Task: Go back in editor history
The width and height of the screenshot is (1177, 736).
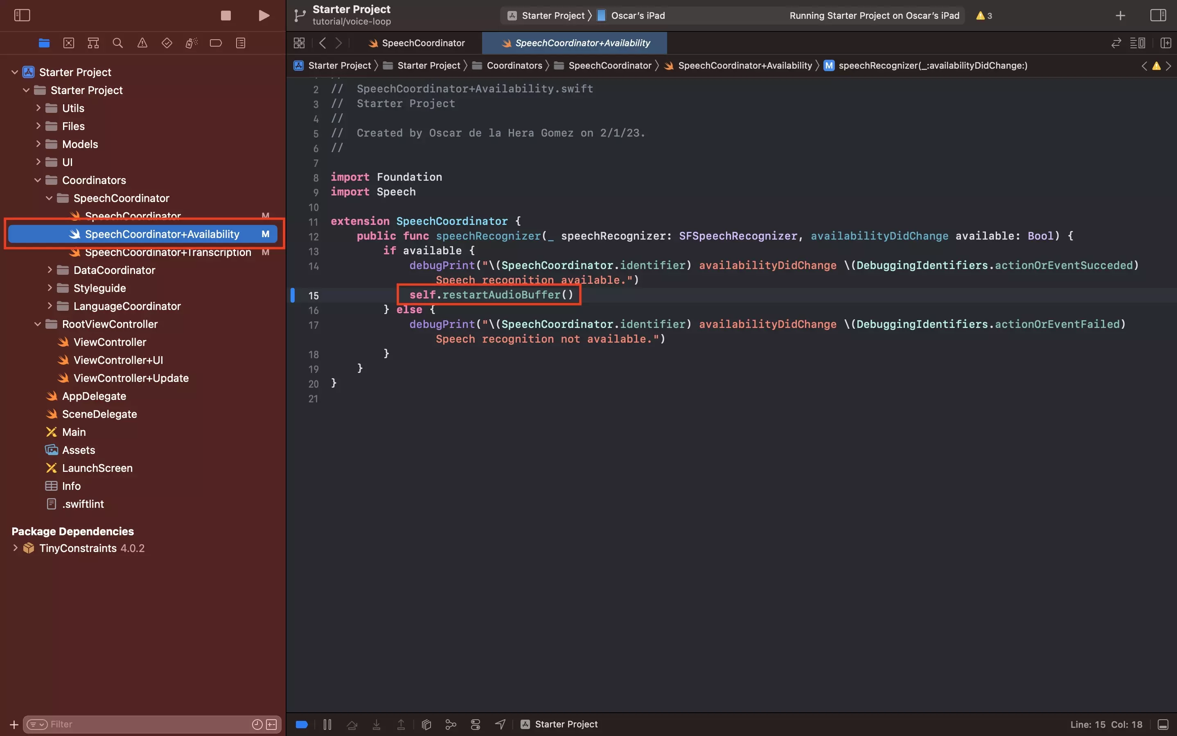Action: point(322,43)
